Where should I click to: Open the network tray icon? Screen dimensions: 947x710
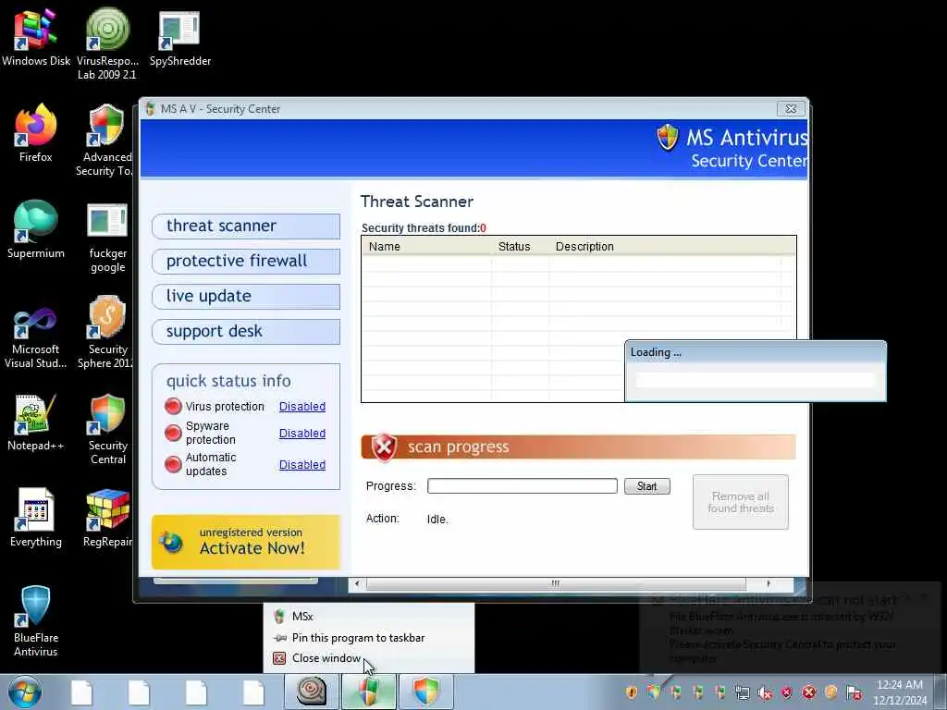point(743,692)
